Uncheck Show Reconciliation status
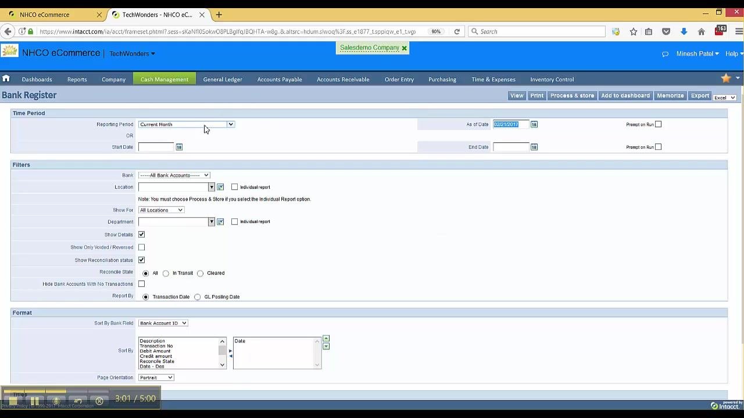This screenshot has height=418, width=744. pyautogui.click(x=141, y=260)
